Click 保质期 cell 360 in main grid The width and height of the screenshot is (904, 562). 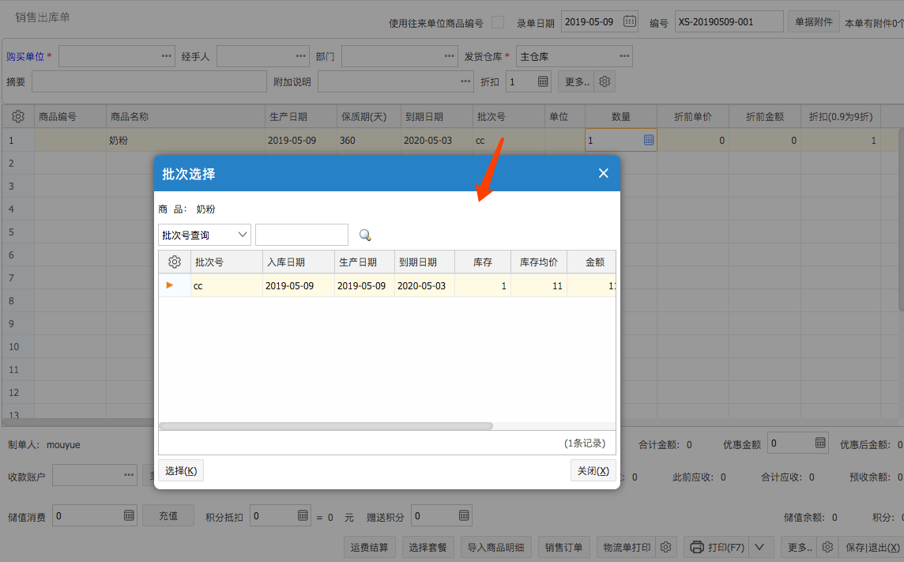click(x=369, y=140)
